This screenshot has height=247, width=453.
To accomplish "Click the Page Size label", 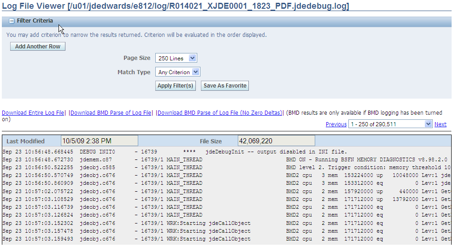I will point(137,58).
